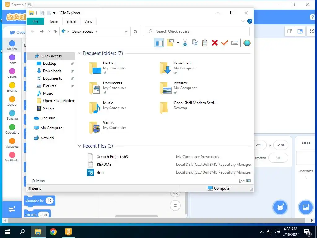The height and width of the screenshot is (238, 317).
Task: Click the Search Quick access field
Action: click(x=197, y=31)
